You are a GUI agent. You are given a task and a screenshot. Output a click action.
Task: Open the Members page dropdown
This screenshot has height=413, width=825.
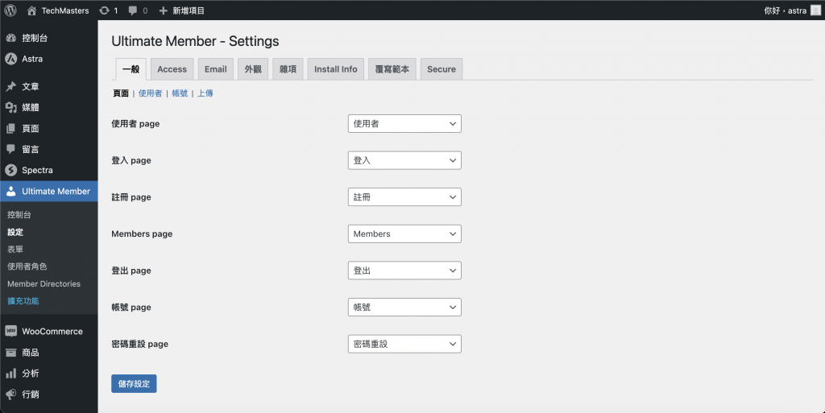pos(404,233)
